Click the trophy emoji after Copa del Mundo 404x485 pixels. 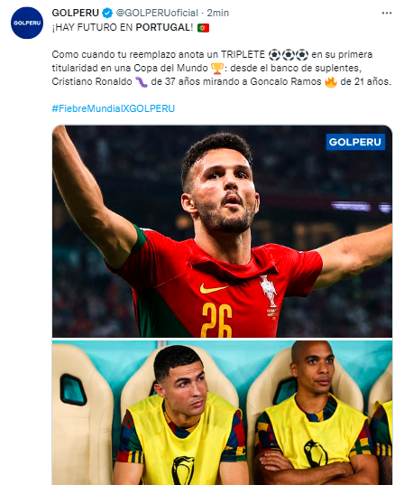point(217,68)
